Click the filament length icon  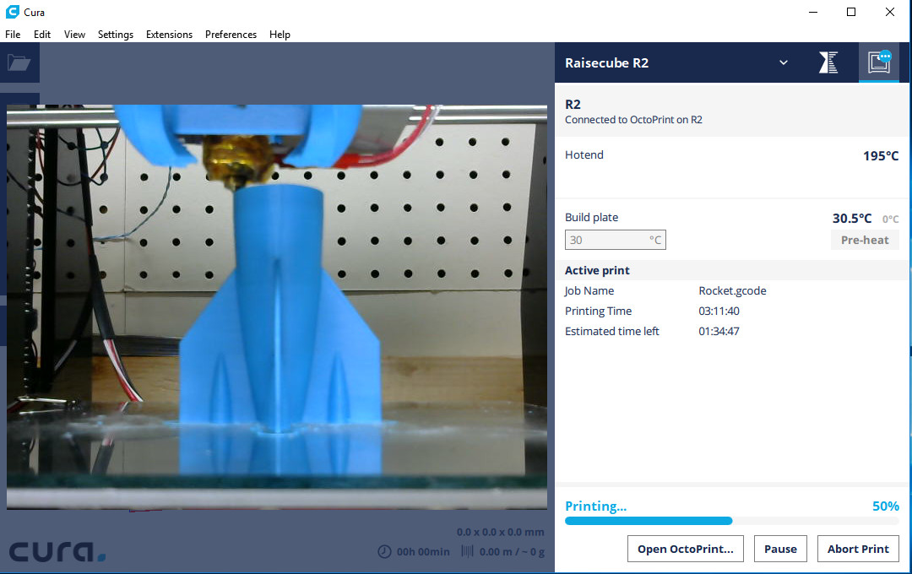(x=467, y=550)
